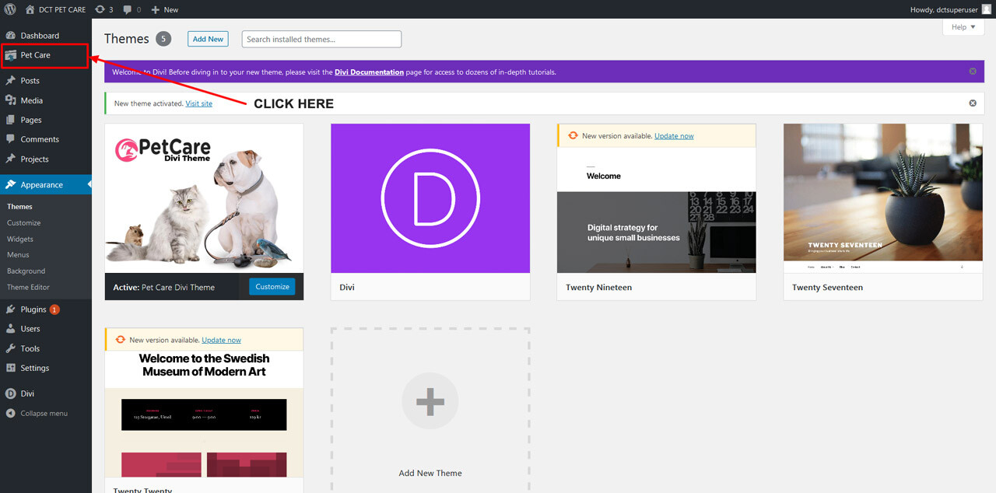The image size is (996, 493).
Task: Open the Theme Editor submenu item
Action: (x=29, y=288)
